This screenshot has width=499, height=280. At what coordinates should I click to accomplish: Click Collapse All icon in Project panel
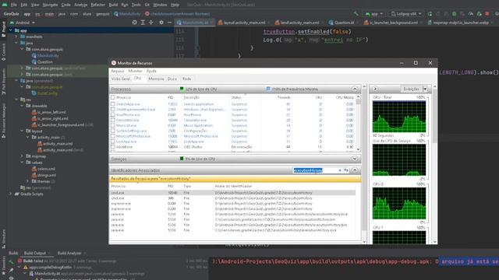point(151,23)
